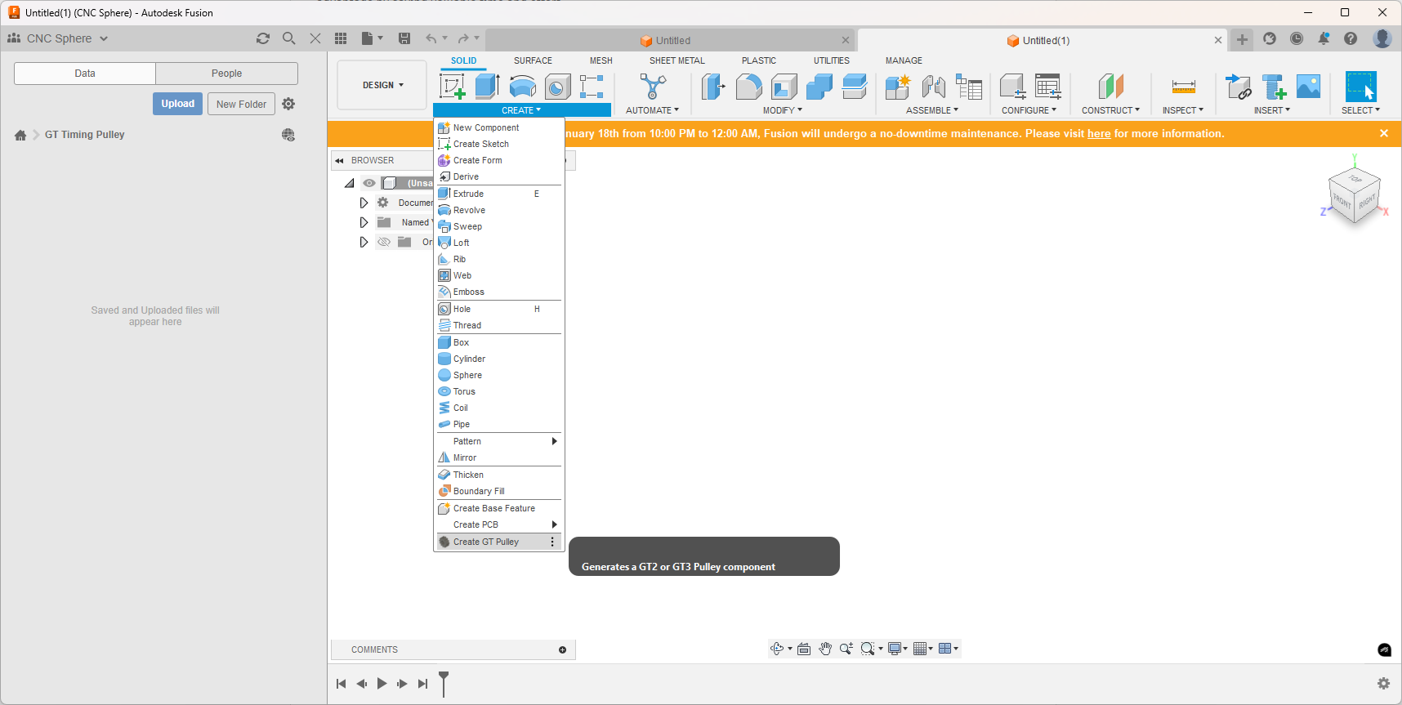Click the plane icon above CONSTRUCT
Screen dimensions: 1402x705
(1111, 87)
